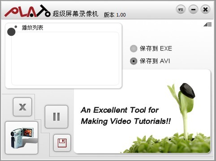Start recording with the camcorder icon
The width and height of the screenshot is (216, 161).
point(22,138)
